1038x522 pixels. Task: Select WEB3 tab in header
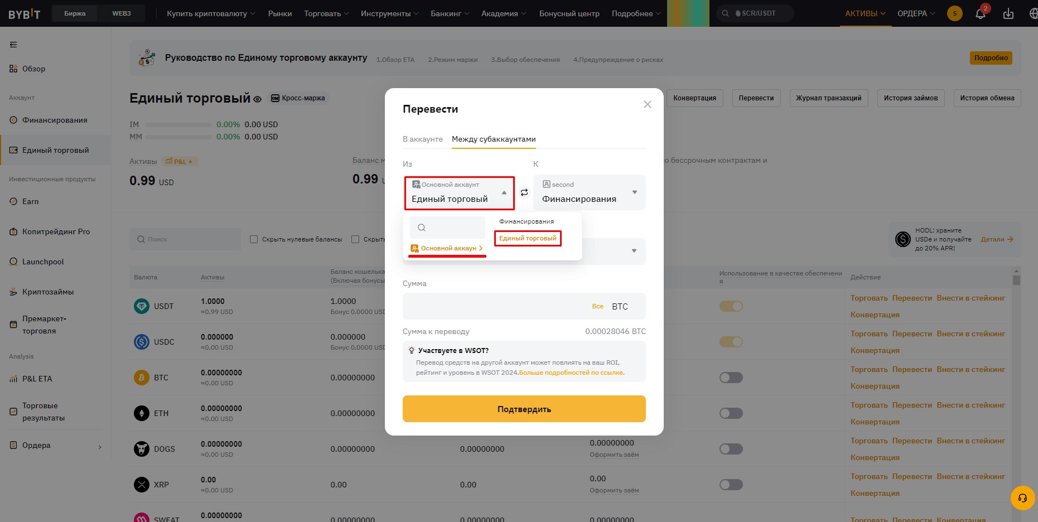tap(121, 13)
